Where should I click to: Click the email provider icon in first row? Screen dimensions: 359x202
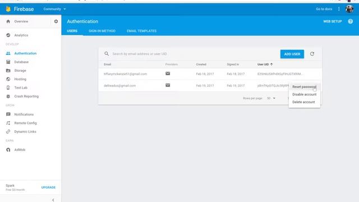pos(168,74)
